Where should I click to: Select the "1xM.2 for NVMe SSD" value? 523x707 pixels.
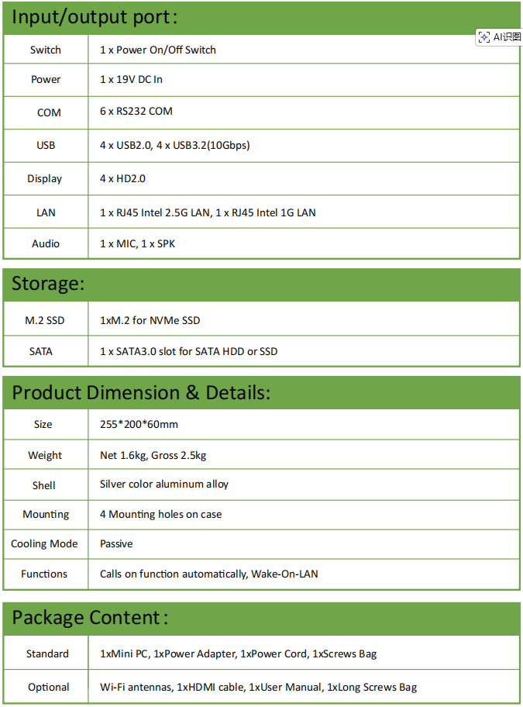pyautogui.click(x=150, y=320)
